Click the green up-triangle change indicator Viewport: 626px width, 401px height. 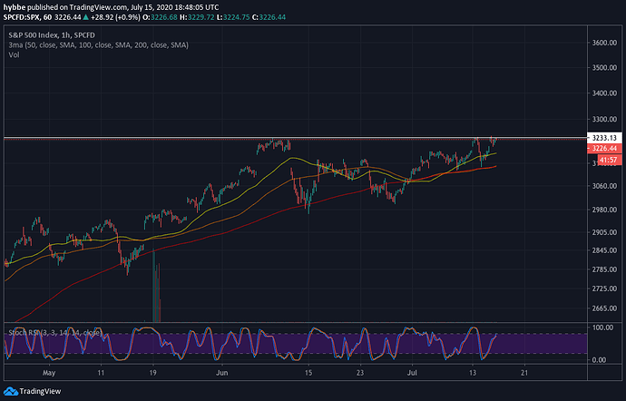(86, 17)
